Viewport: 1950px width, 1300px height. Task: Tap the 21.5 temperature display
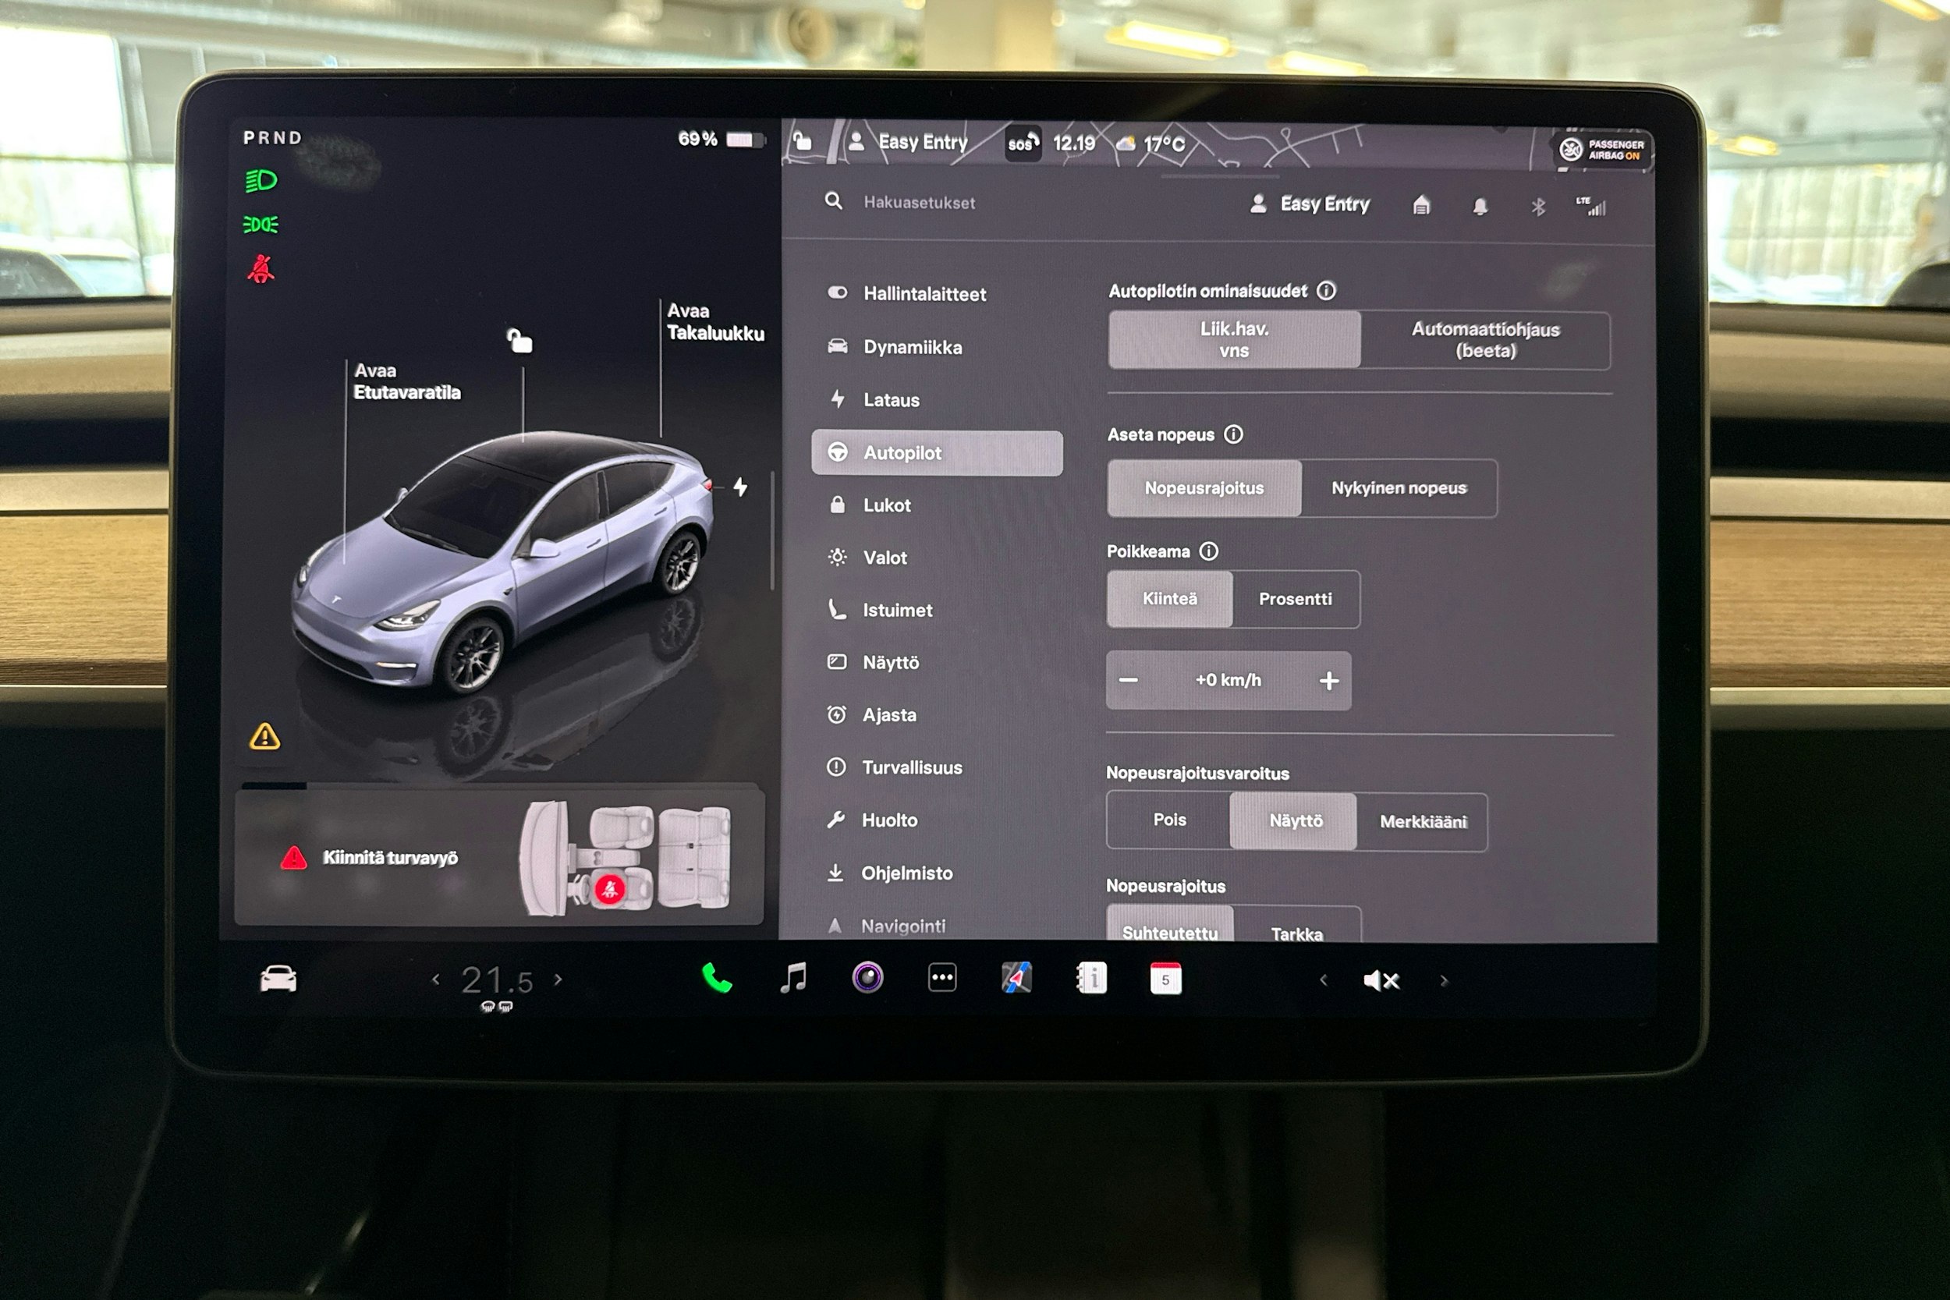[x=497, y=981]
